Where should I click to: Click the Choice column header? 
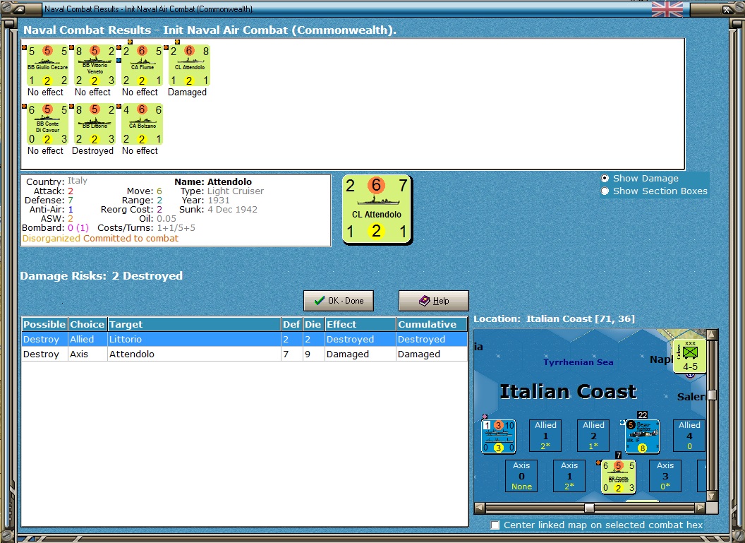pyautogui.click(x=87, y=324)
